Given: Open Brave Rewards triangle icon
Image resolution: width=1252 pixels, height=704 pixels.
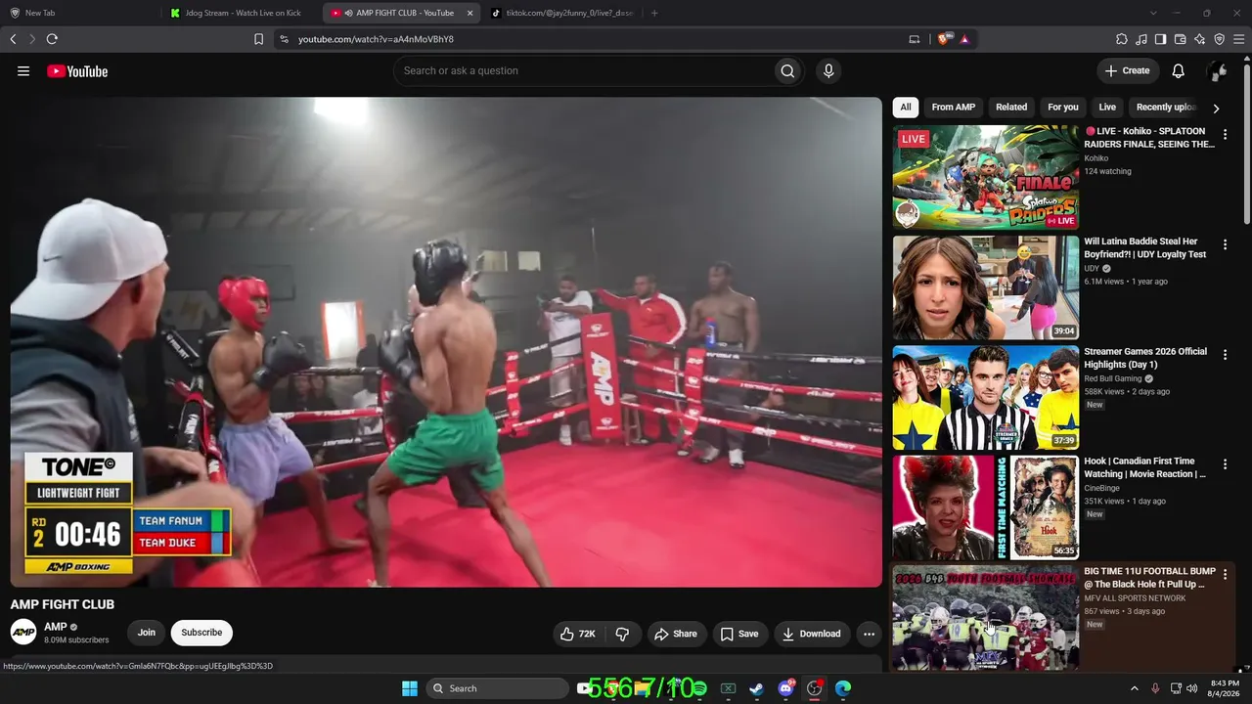Looking at the screenshot, I should tap(964, 39).
